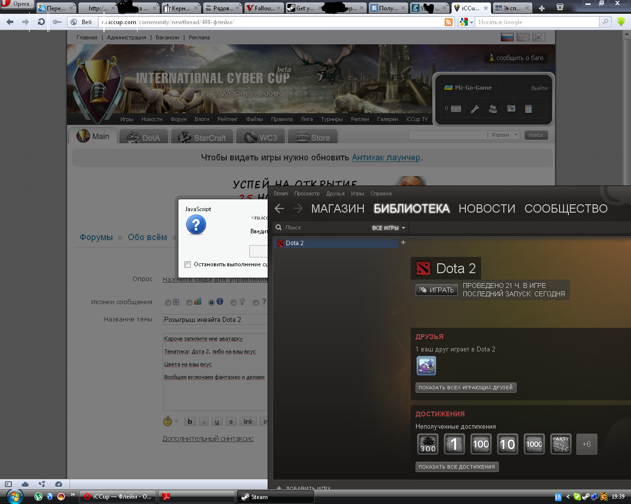The height and width of the screenshot is (504, 631).
Task: Expand the emoticon dropdown arrow
Action: [x=176, y=422]
